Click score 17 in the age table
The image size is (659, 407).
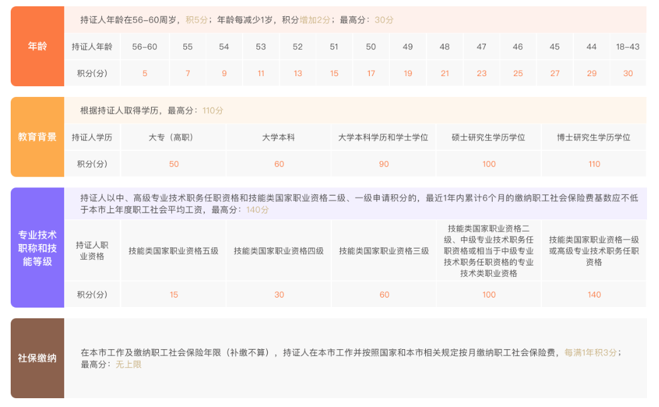pyautogui.click(x=371, y=74)
